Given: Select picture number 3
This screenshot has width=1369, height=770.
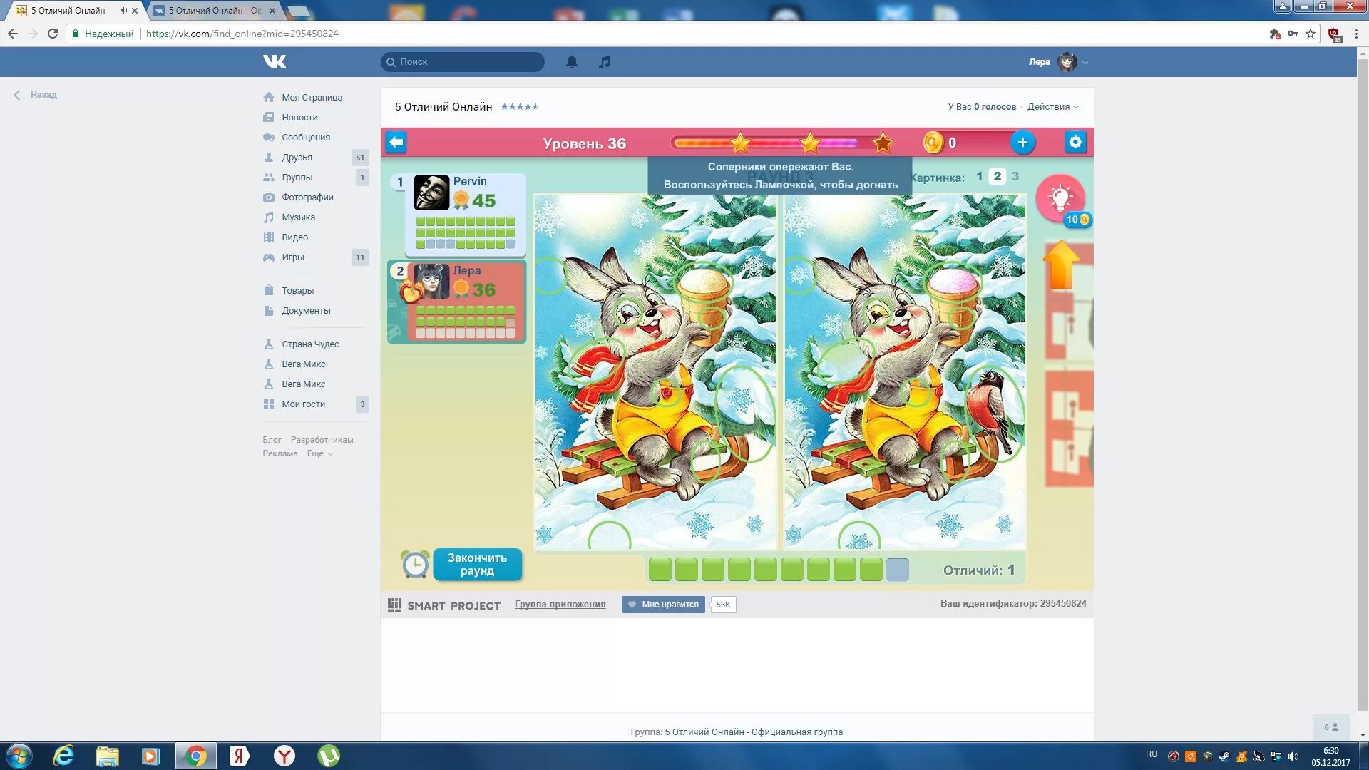Looking at the screenshot, I should (x=1015, y=176).
